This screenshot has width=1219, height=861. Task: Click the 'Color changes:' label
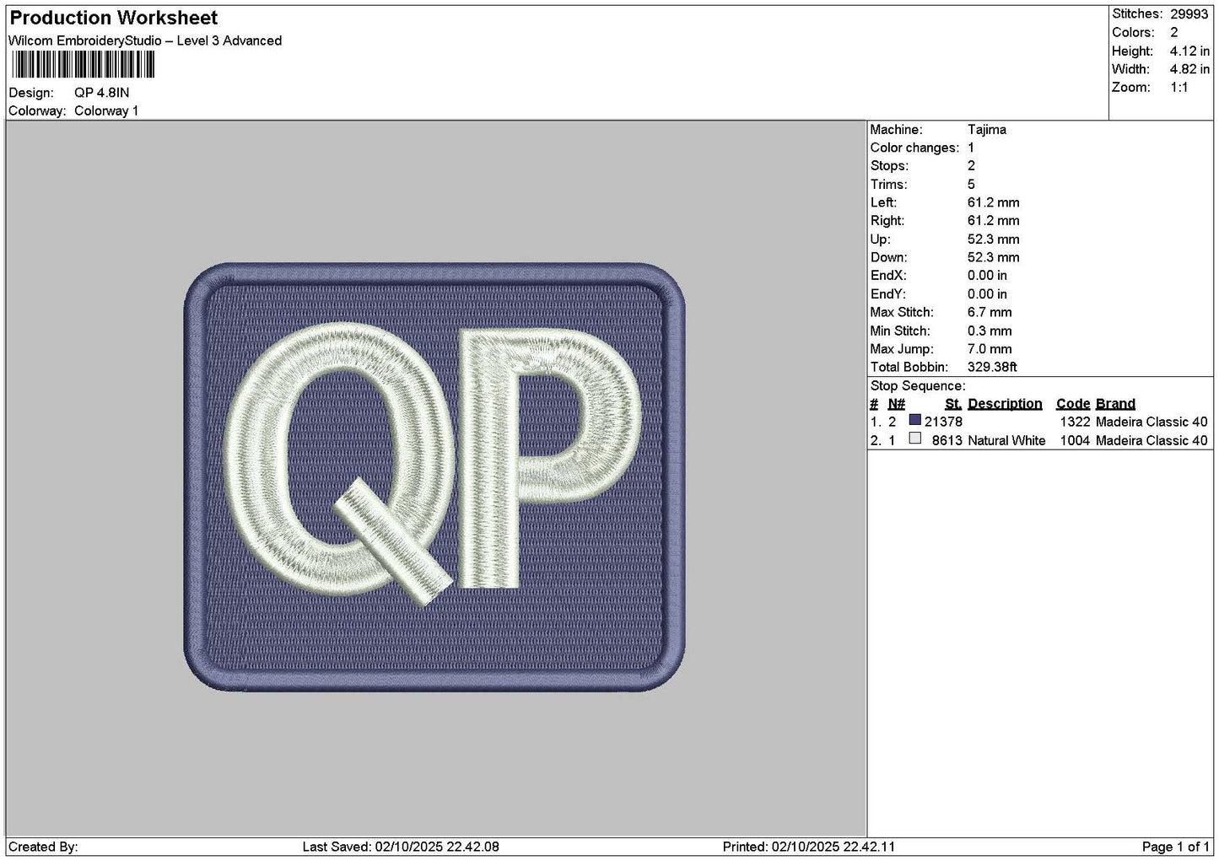point(914,148)
